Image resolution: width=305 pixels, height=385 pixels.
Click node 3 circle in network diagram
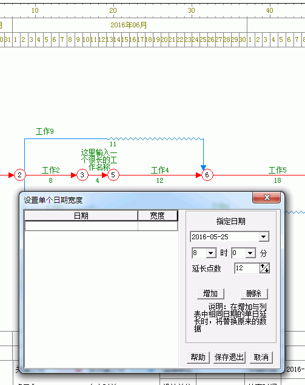point(82,175)
